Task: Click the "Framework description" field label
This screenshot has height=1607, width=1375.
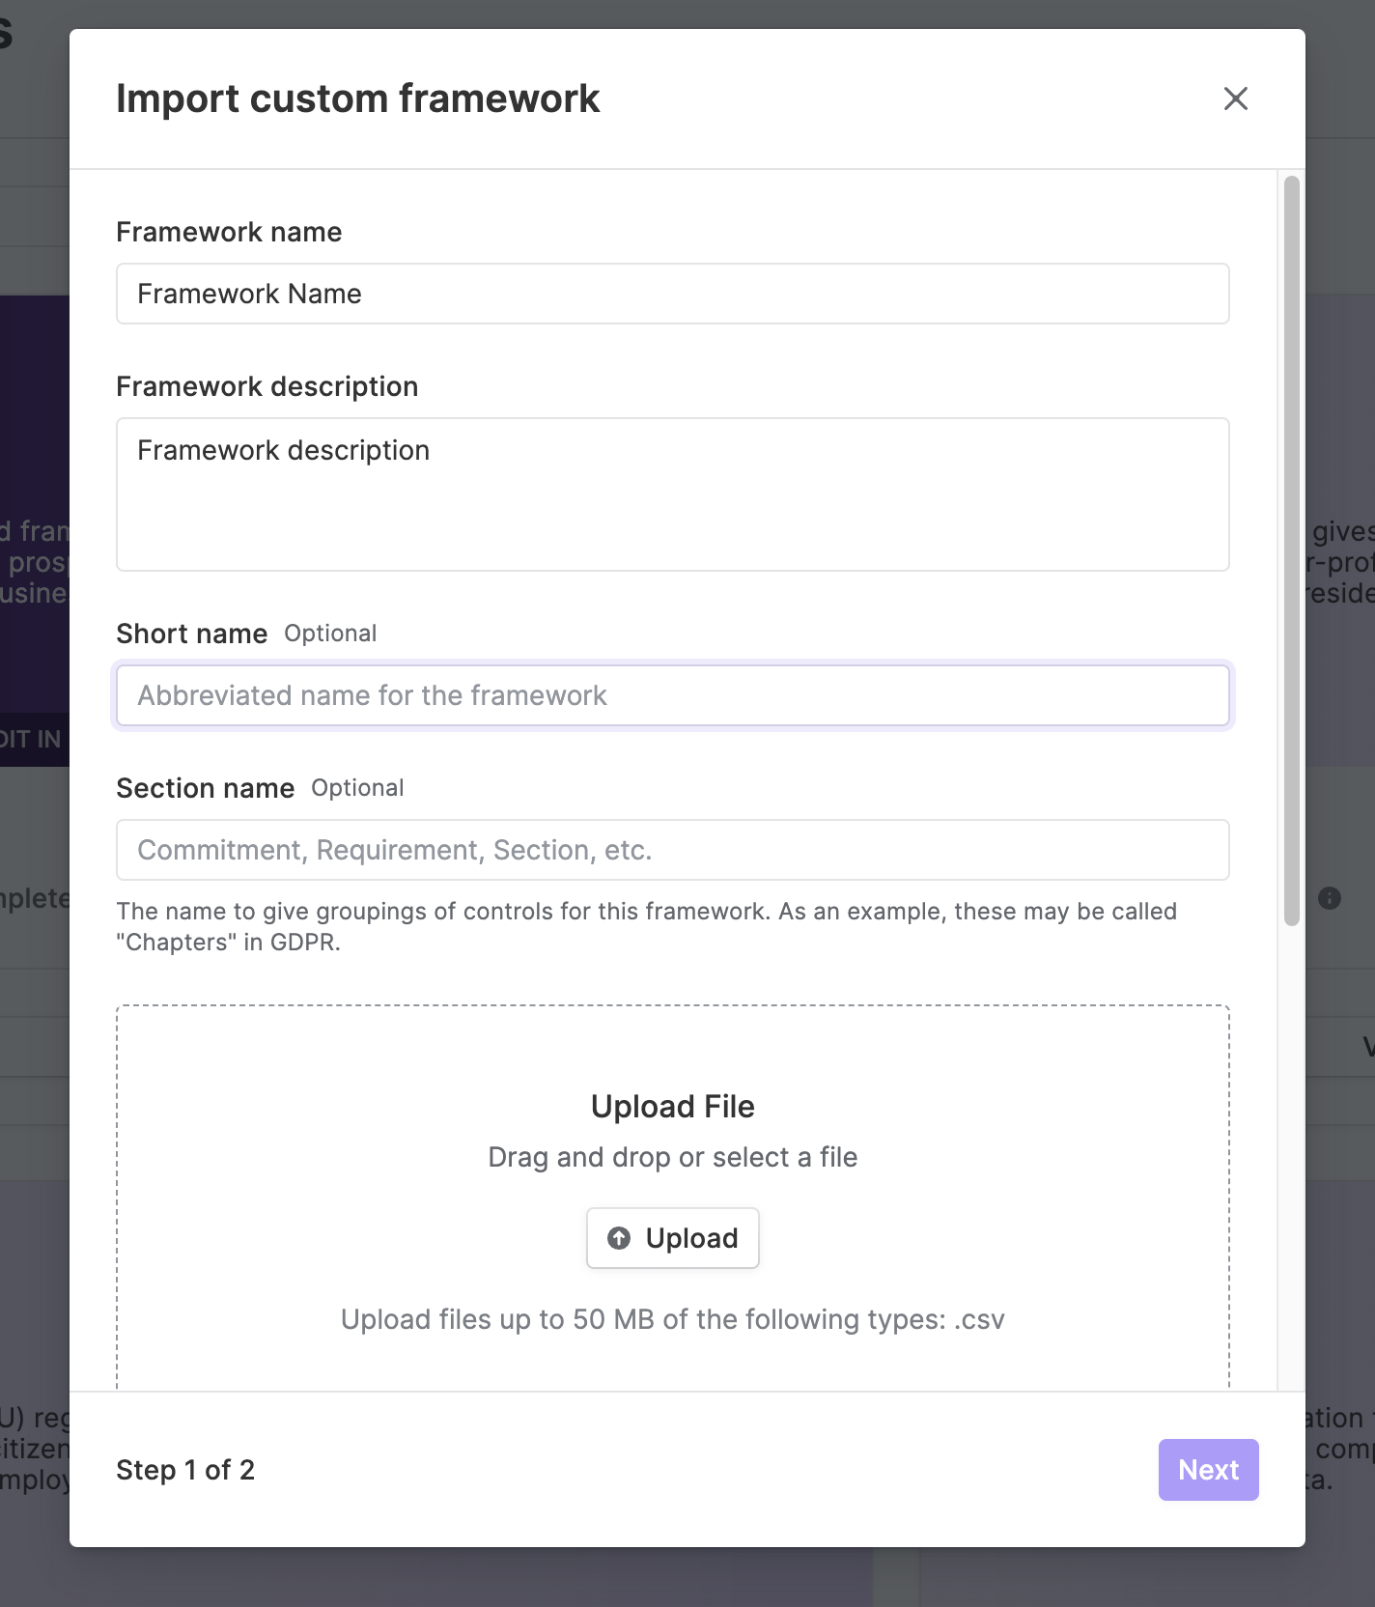Action: point(267,386)
